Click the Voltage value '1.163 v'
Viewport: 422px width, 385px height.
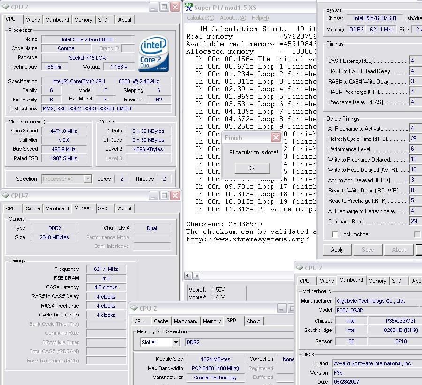(119, 67)
